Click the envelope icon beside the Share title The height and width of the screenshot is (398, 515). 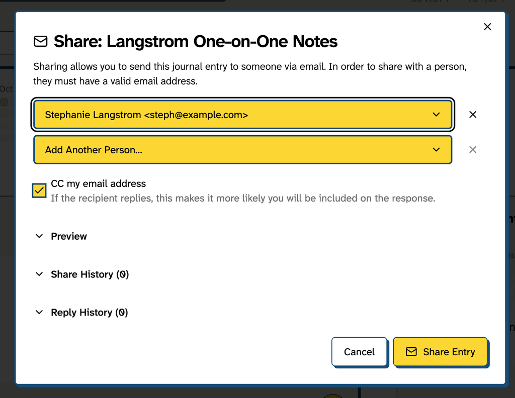point(41,41)
